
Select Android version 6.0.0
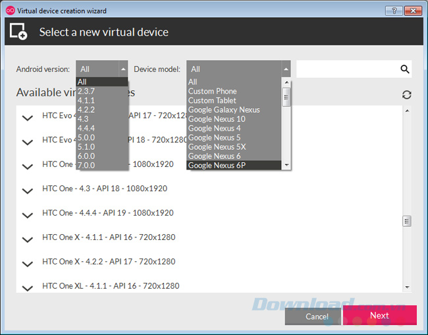(x=102, y=156)
